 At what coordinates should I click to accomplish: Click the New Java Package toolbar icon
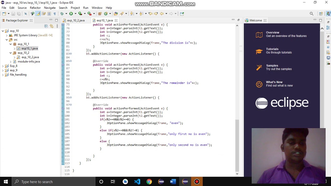coord(100,14)
